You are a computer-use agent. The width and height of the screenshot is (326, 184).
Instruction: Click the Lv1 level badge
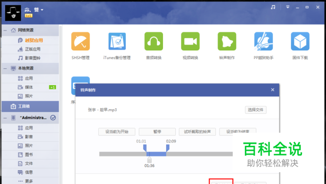click(28, 16)
